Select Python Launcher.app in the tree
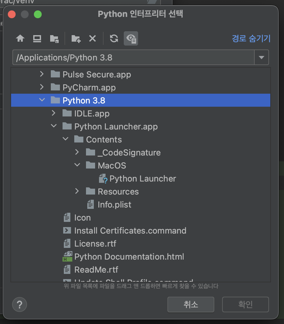The width and height of the screenshot is (284, 324). click(141, 127)
